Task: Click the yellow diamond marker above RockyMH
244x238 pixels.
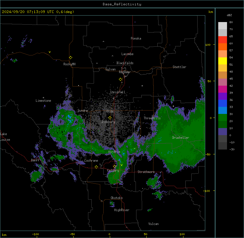Action: (70, 58)
